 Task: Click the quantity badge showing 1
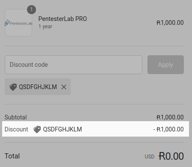[31, 9]
